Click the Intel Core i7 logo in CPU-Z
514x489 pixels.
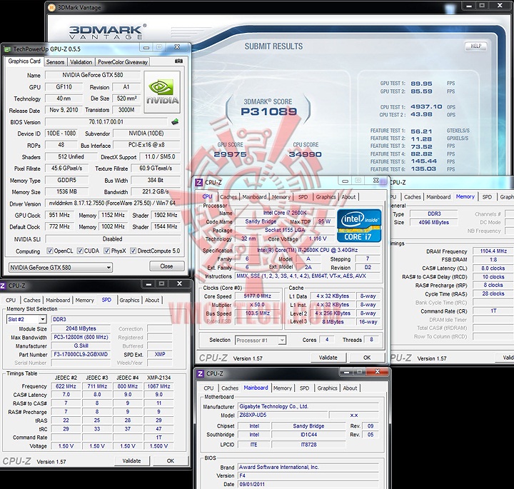[359, 226]
